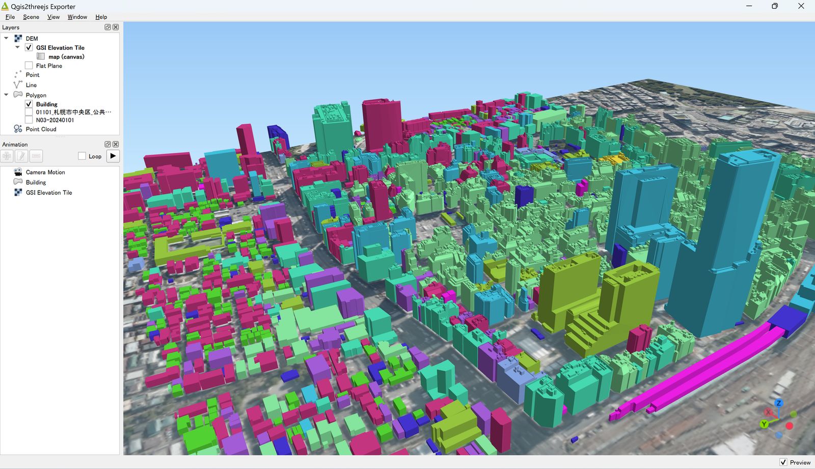Viewport: 815px width, 469px height.
Task: Uncheck the Building layer checkbox
Action: [x=29, y=104]
